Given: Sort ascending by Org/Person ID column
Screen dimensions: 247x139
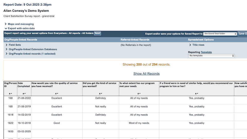Looking at the screenshot, I should [x=9, y=94].
